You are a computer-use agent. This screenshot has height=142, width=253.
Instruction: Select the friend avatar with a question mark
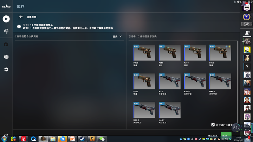click(247, 66)
